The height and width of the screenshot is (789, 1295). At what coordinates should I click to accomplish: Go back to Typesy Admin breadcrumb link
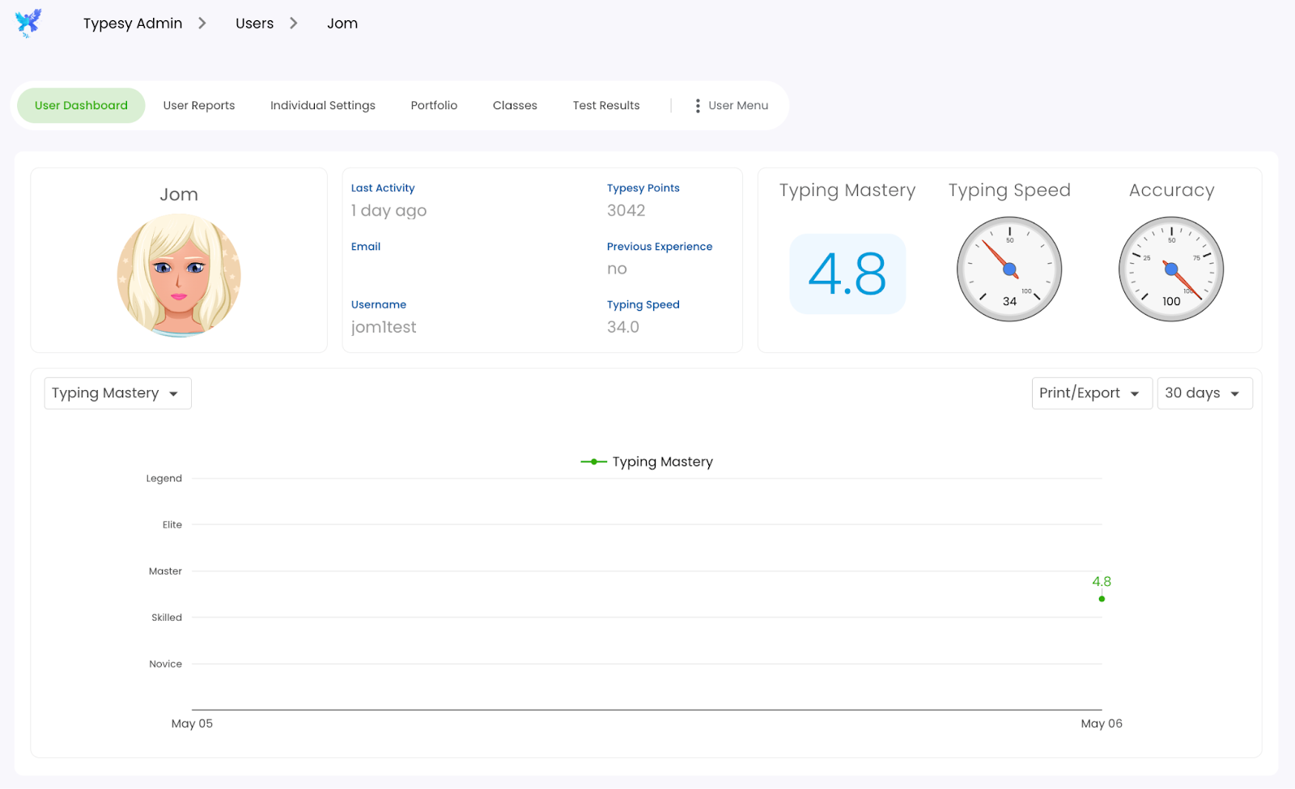pos(133,23)
